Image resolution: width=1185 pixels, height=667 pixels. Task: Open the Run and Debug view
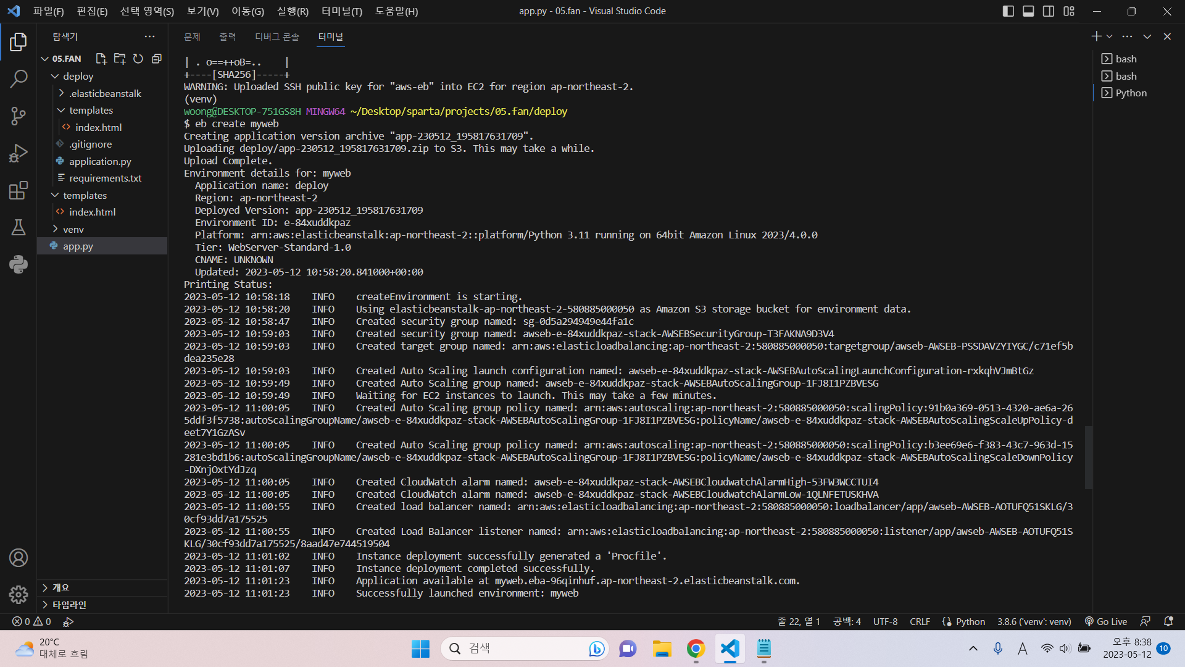pos(19,153)
